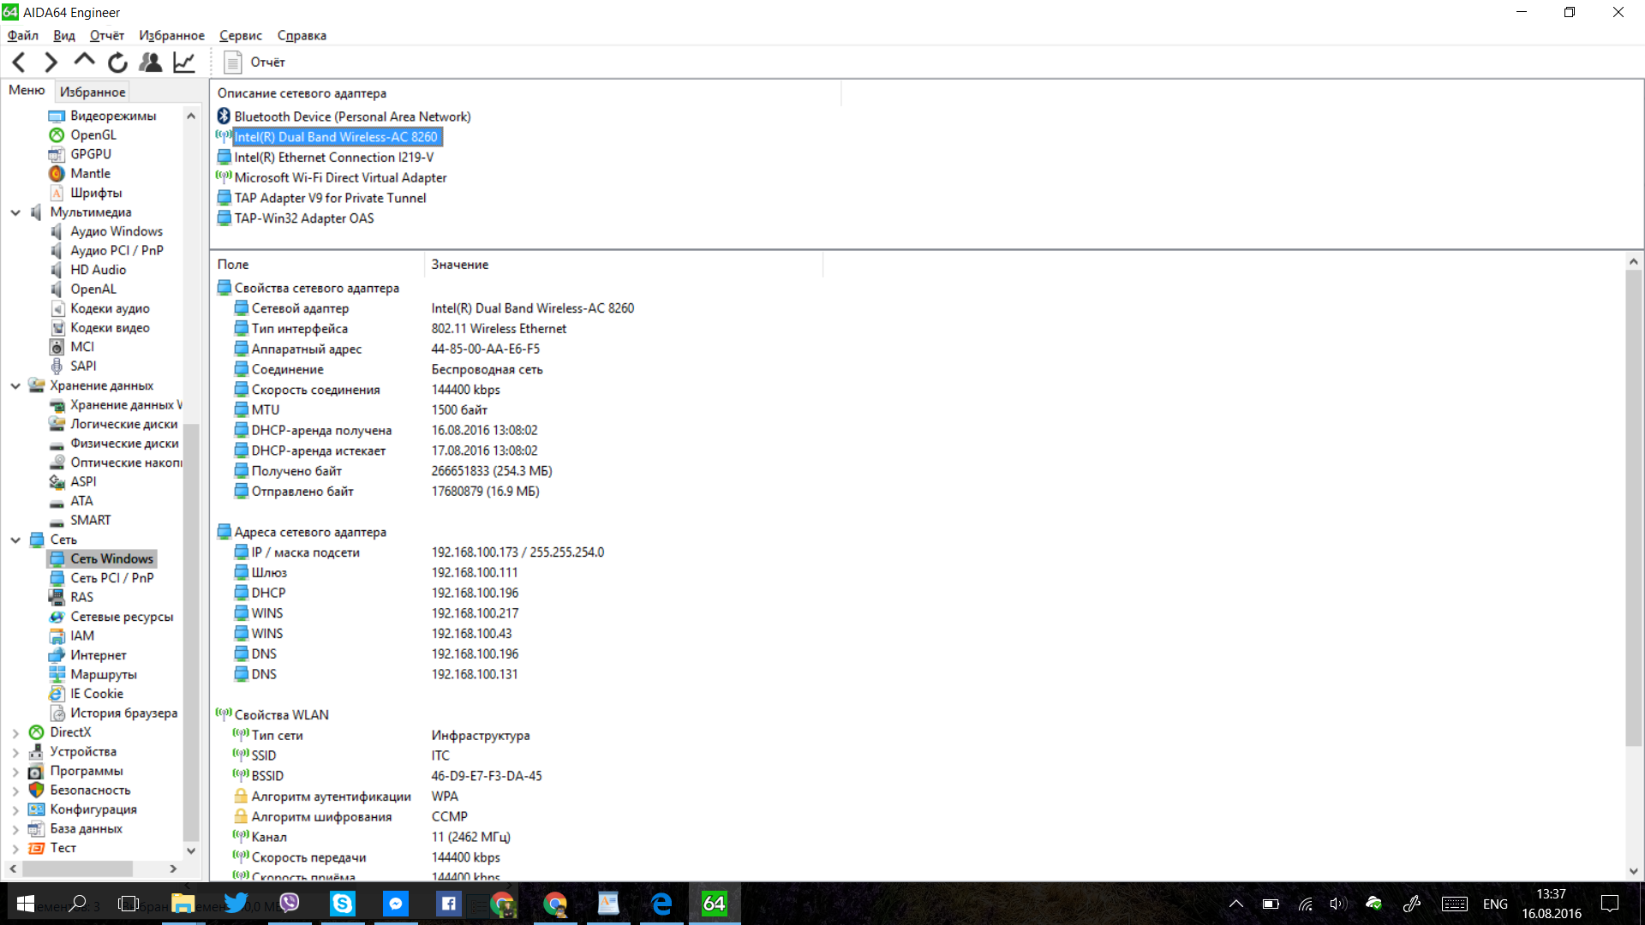The height and width of the screenshot is (925, 1645).
Task: Open the RAS item
Action: pos(81,597)
